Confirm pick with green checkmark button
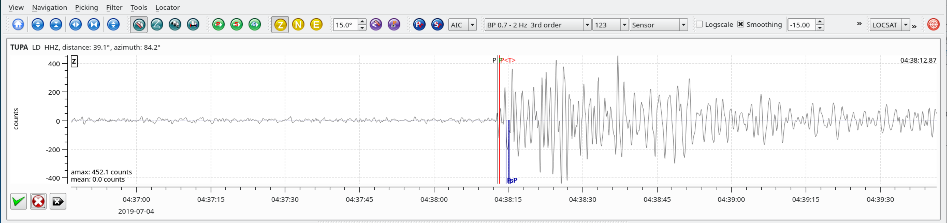947x223 pixels. (x=18, y=201)
